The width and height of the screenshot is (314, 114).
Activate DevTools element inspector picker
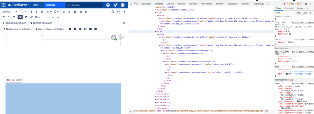click(x=131, y=4)
